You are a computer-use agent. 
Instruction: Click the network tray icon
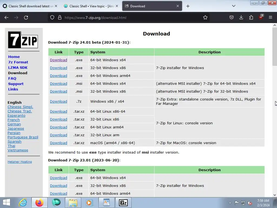[243, 203]
